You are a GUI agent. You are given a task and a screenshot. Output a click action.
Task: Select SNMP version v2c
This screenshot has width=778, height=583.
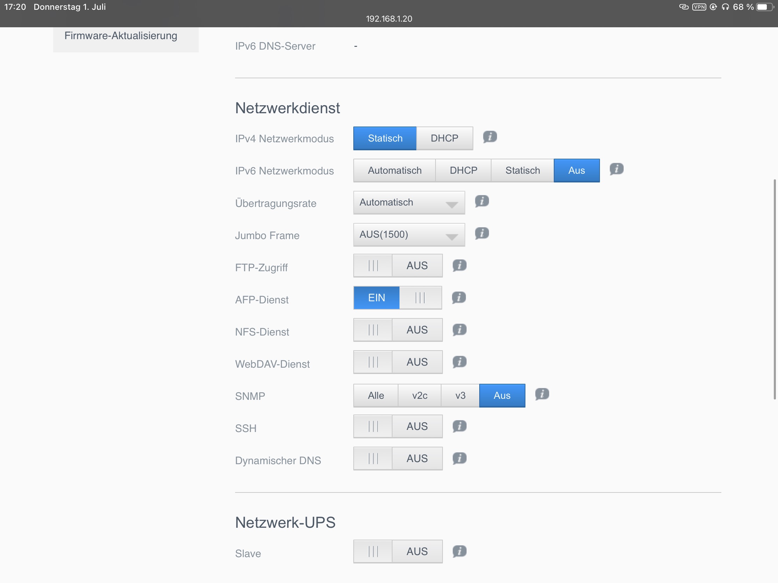[x=419, y=396]
